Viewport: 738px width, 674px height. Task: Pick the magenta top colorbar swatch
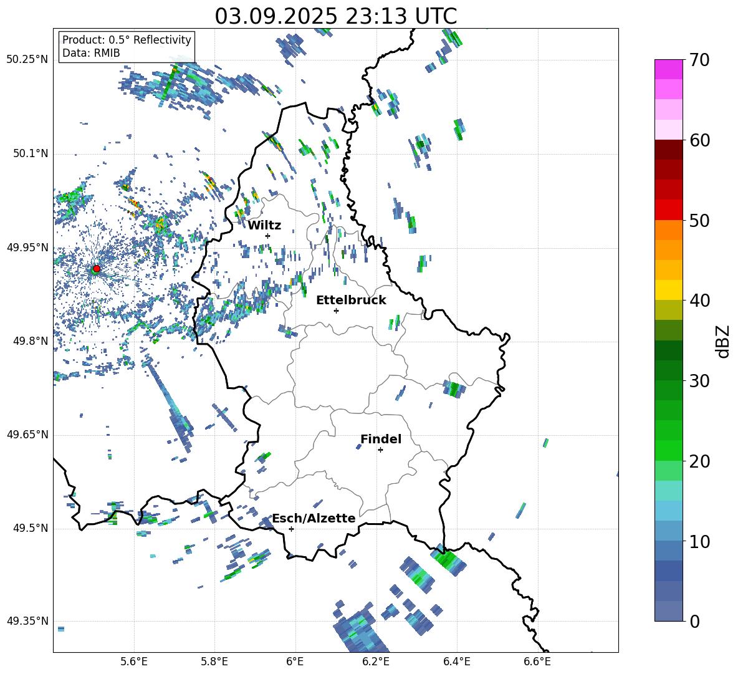[668, 69]
